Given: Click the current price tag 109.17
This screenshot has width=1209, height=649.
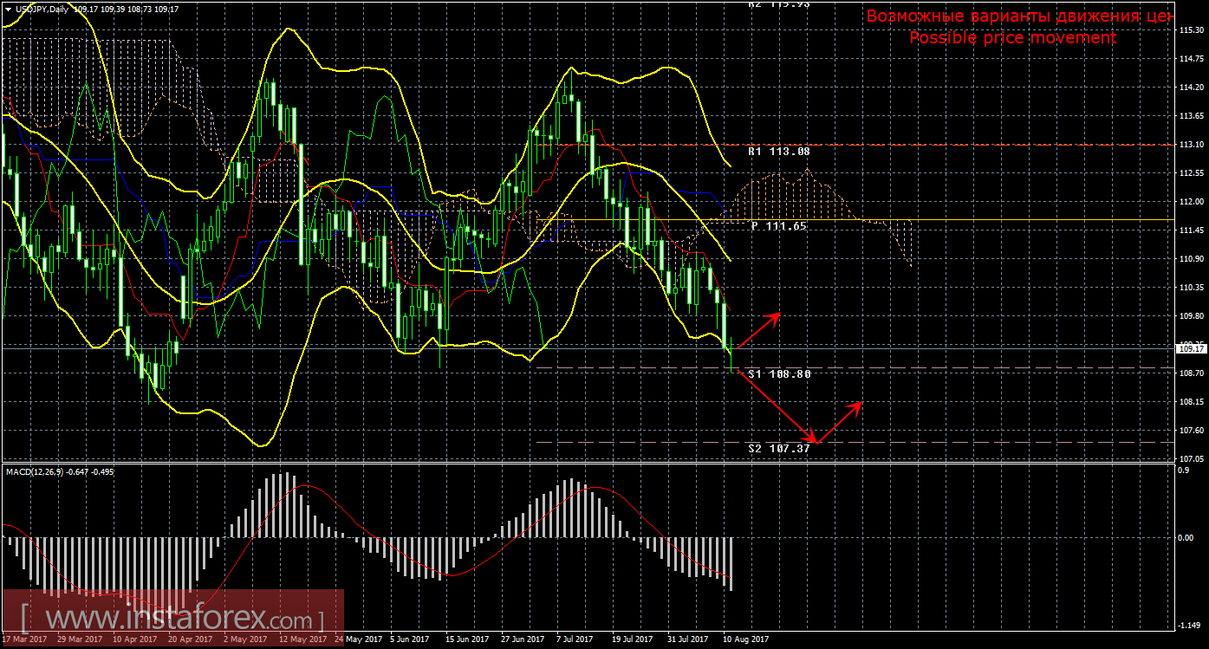Looking at the screenshot, I should 1191,348.
